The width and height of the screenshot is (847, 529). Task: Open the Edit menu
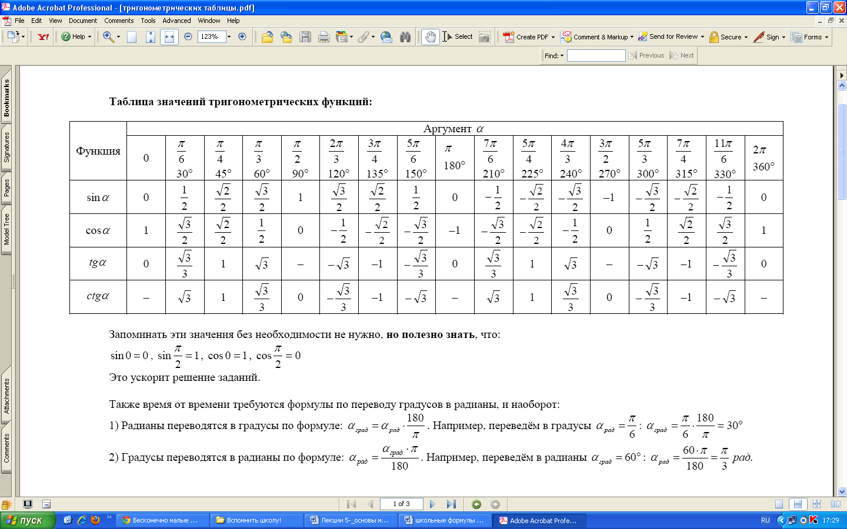[x=36, y=21]
